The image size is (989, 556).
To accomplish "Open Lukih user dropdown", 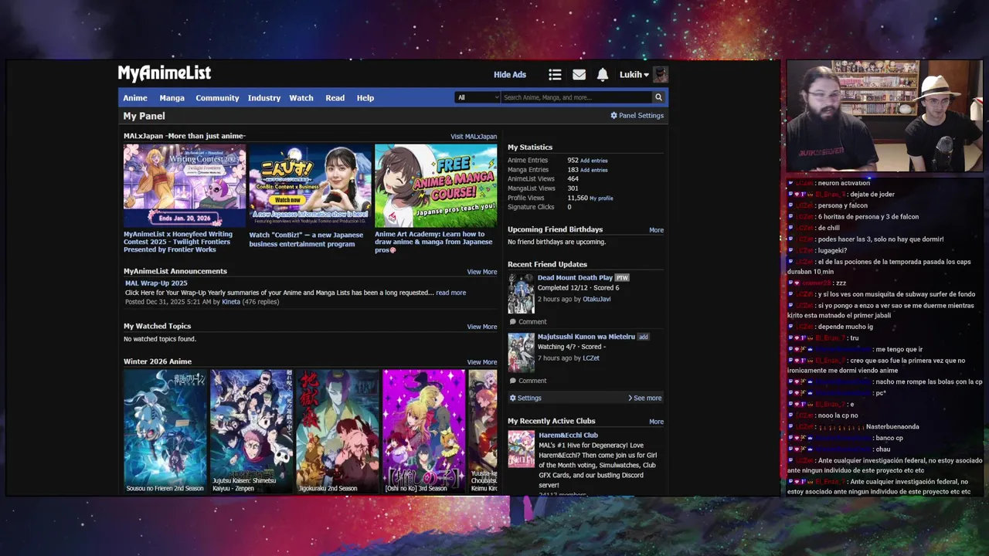I will coord(634,75).
